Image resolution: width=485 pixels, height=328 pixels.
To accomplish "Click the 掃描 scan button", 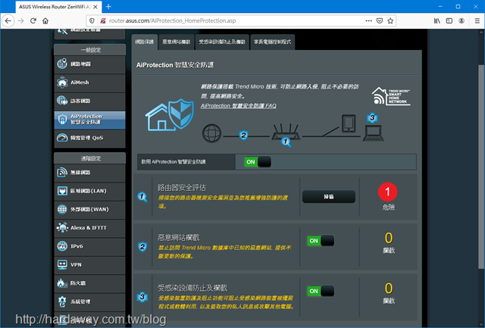I will click(x=328, y=197).
